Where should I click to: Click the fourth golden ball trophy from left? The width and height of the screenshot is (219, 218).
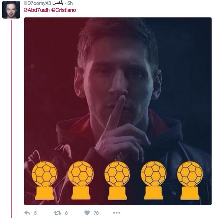(154, 181)
